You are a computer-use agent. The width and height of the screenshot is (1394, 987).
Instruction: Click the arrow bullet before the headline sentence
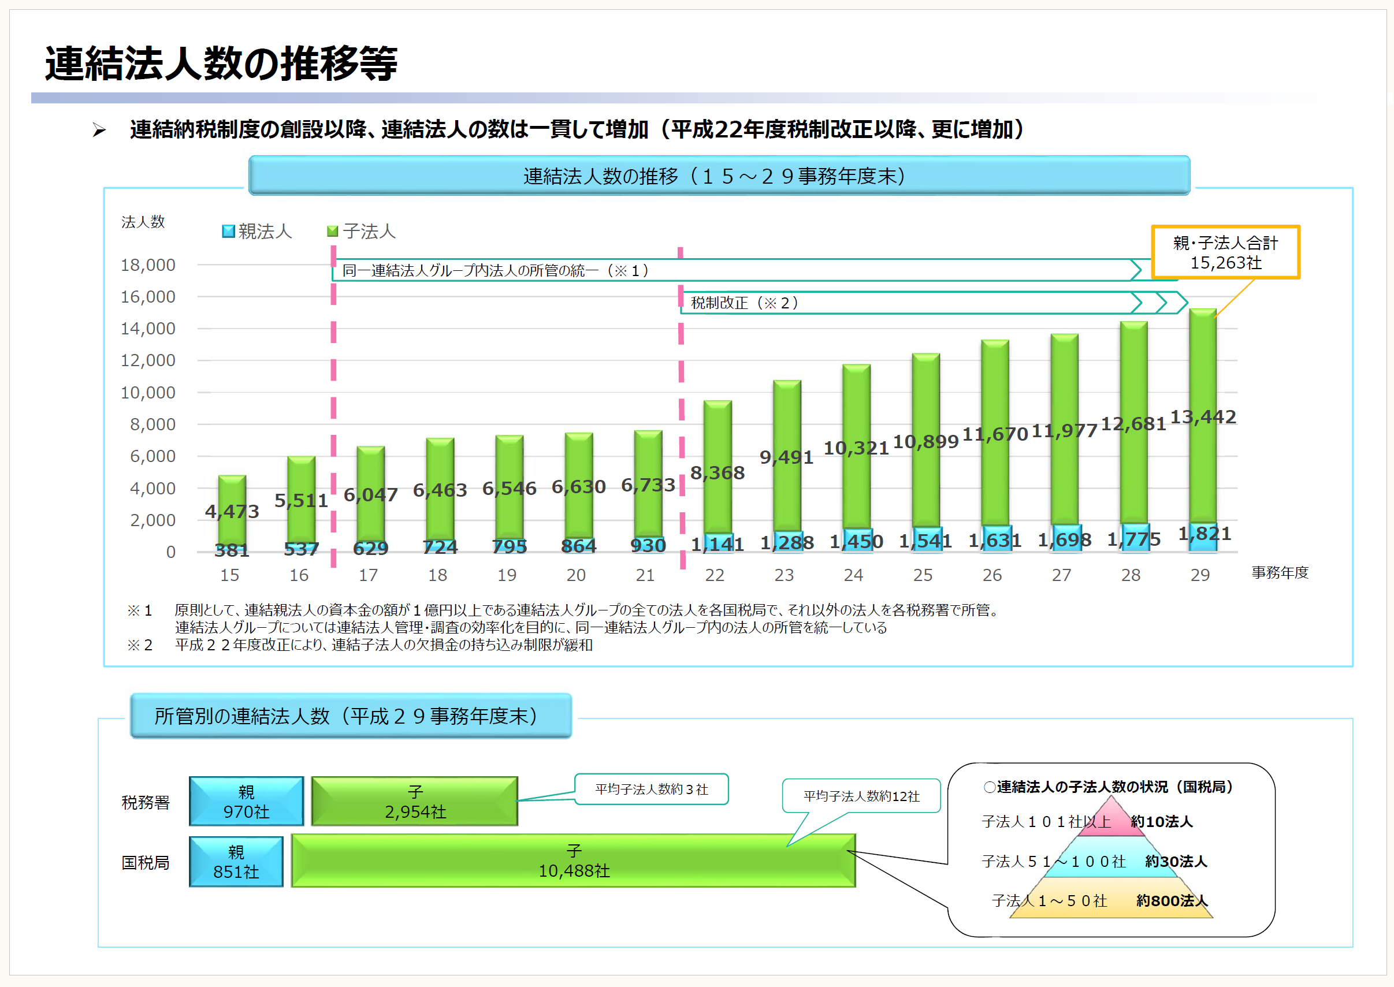[99, 129]
